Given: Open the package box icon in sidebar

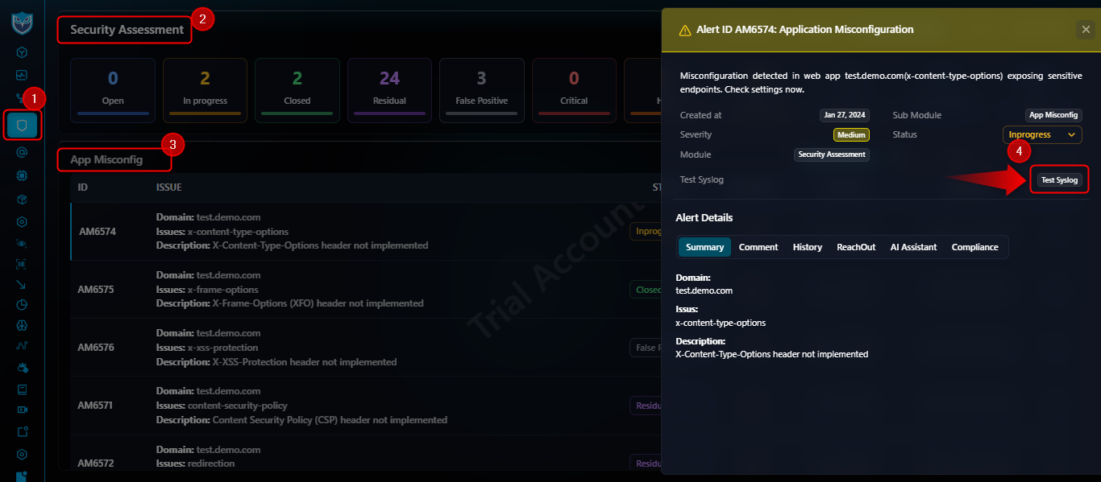Looking at the screenshot, I should (x=22, y=198).
